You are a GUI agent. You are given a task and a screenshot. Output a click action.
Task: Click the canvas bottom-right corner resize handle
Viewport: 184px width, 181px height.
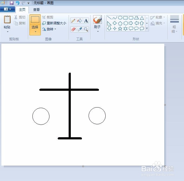(165, 166)
